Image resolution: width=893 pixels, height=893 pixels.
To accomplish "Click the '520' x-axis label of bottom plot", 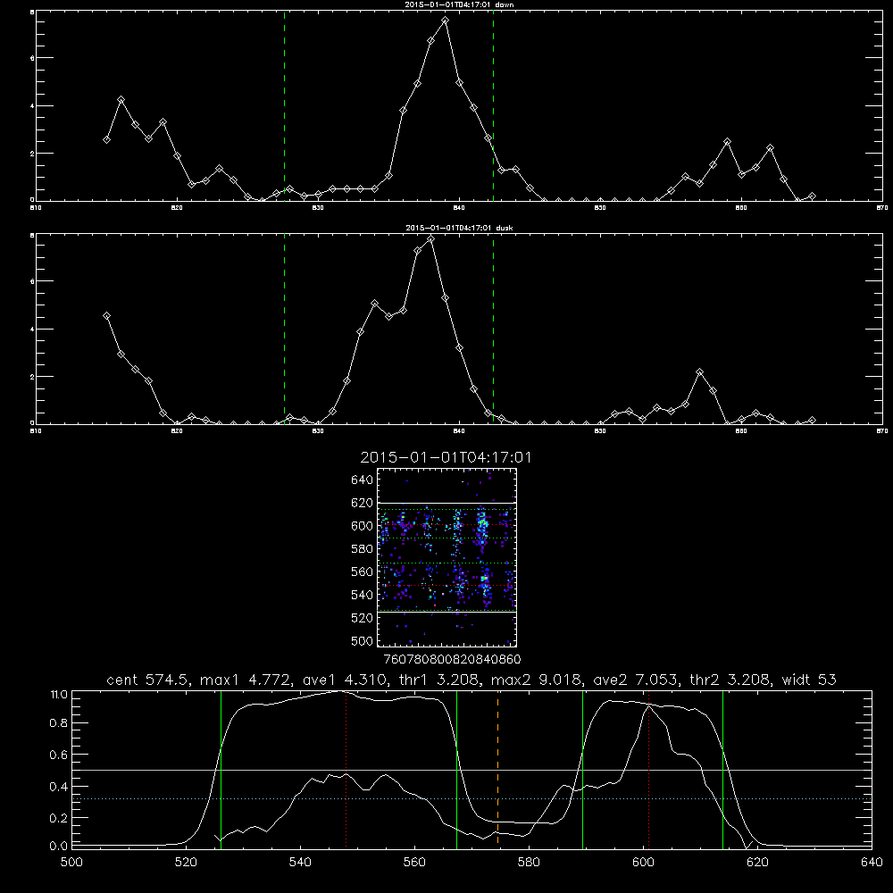I will (x=186, y=863).
